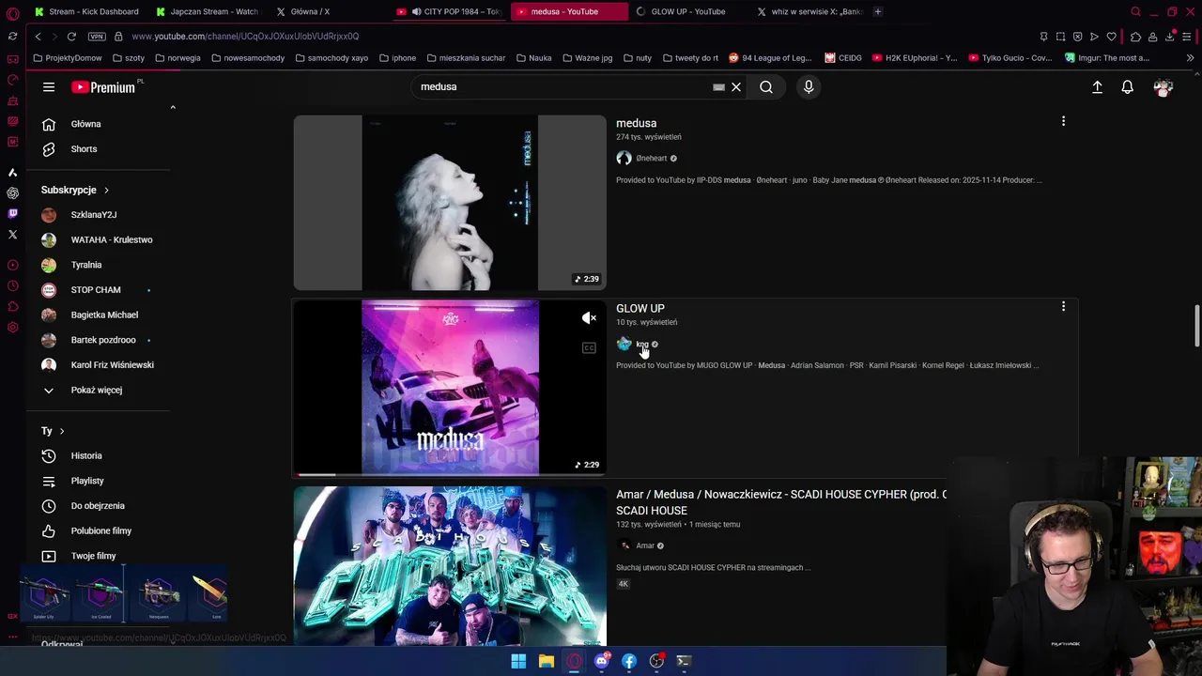Click the YouTube Premium logo
The image size is (1202, 676).
[x=103, y=87]
